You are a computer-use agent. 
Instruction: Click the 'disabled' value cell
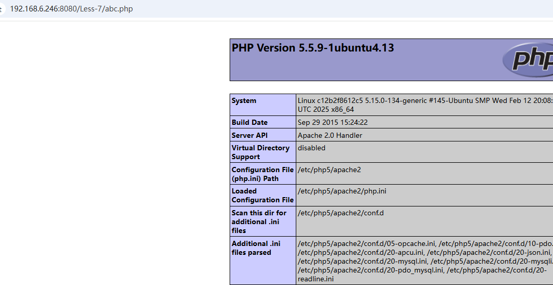coord(311,148)
